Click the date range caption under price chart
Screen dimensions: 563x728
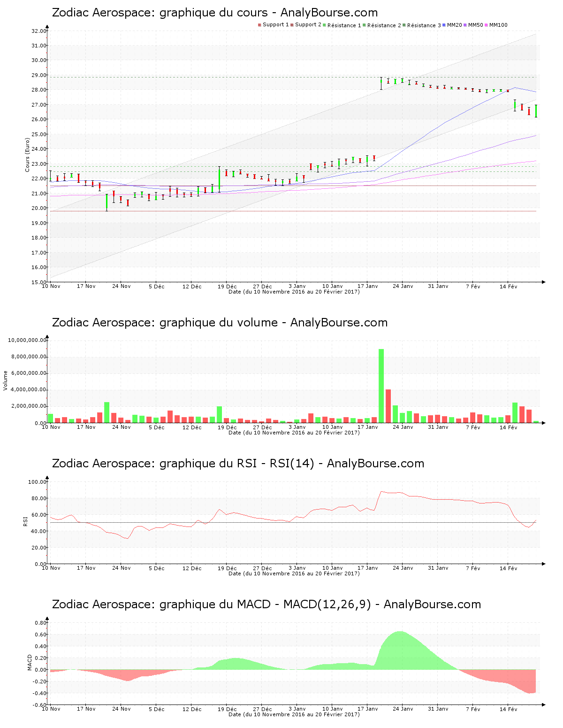coord(294,292)
